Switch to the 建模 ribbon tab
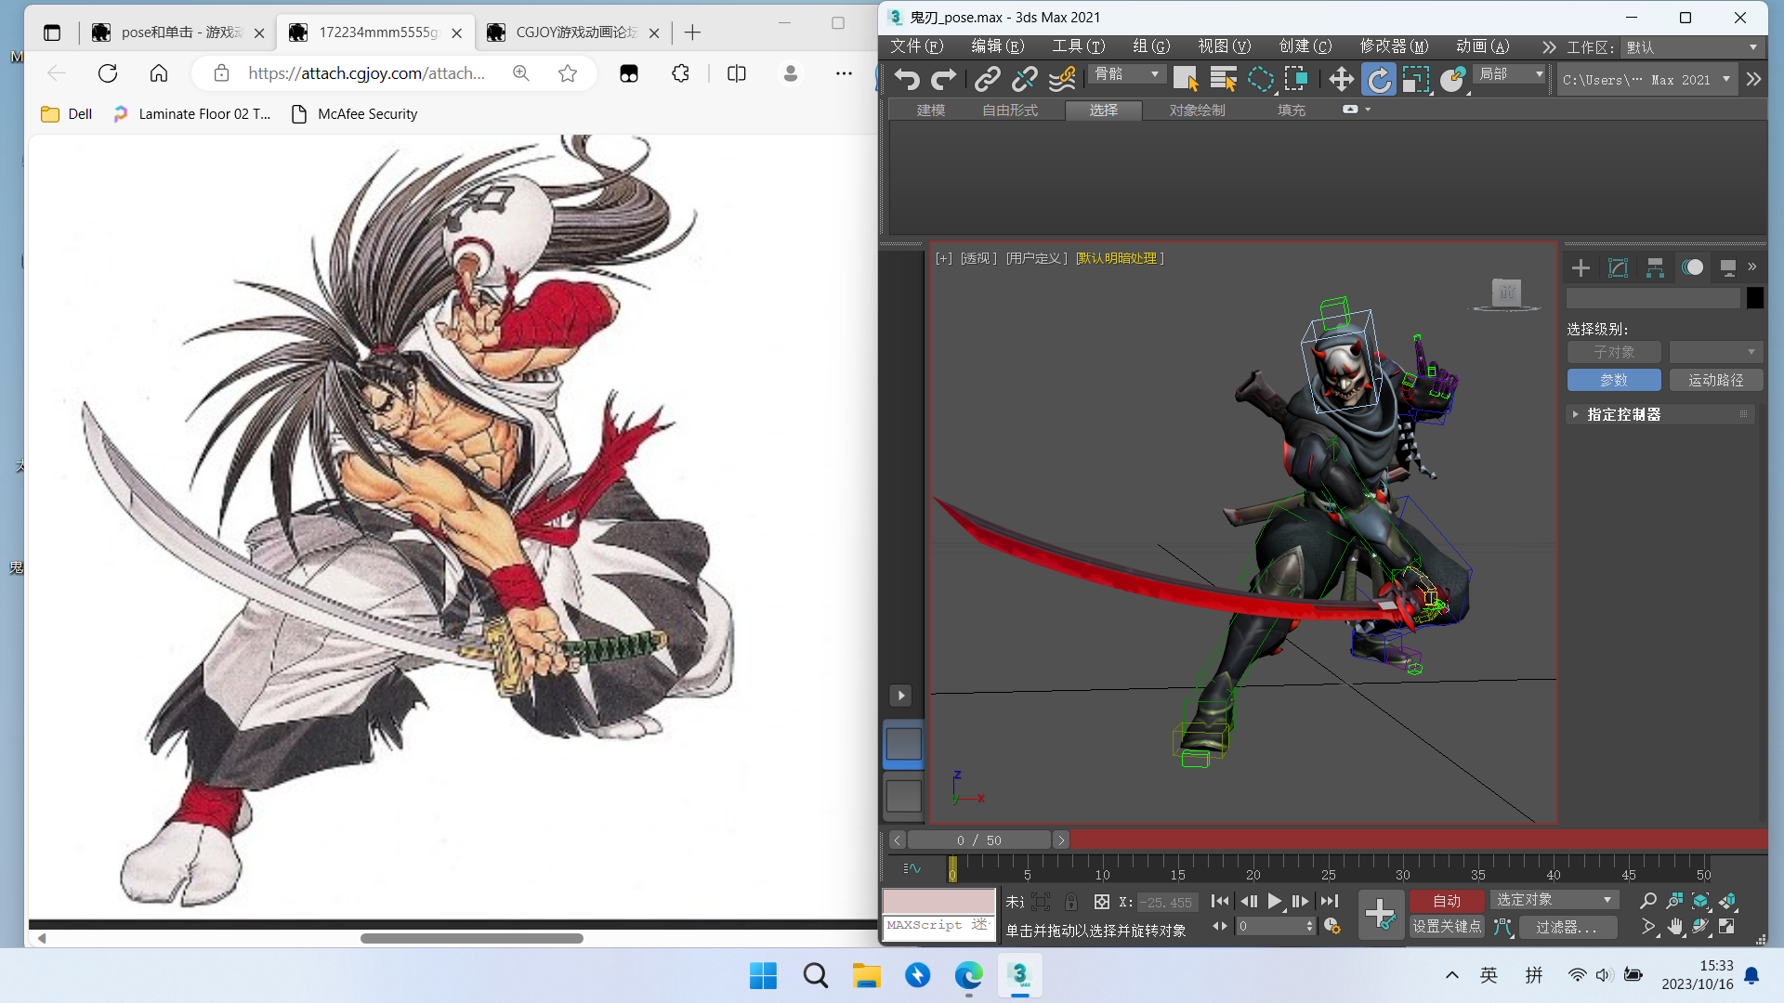This screenshot has width=1784, height=1003. pyautogui.click(x=930, y=111)
